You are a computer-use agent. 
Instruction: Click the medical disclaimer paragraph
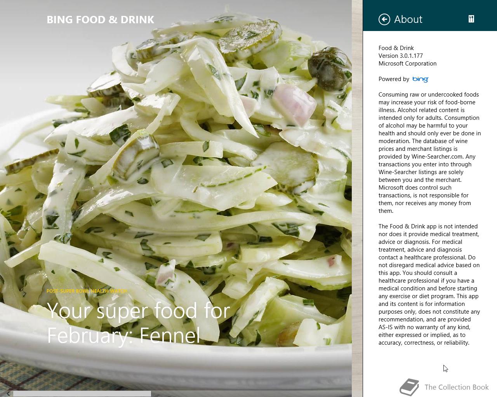[x=429, y=285]
